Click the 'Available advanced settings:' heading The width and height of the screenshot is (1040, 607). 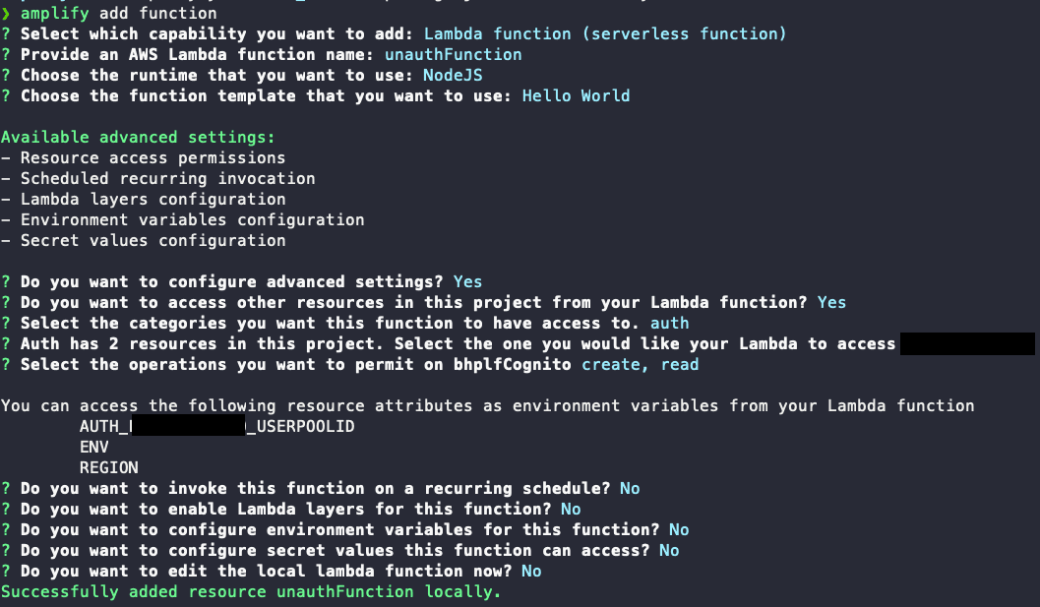138,138
